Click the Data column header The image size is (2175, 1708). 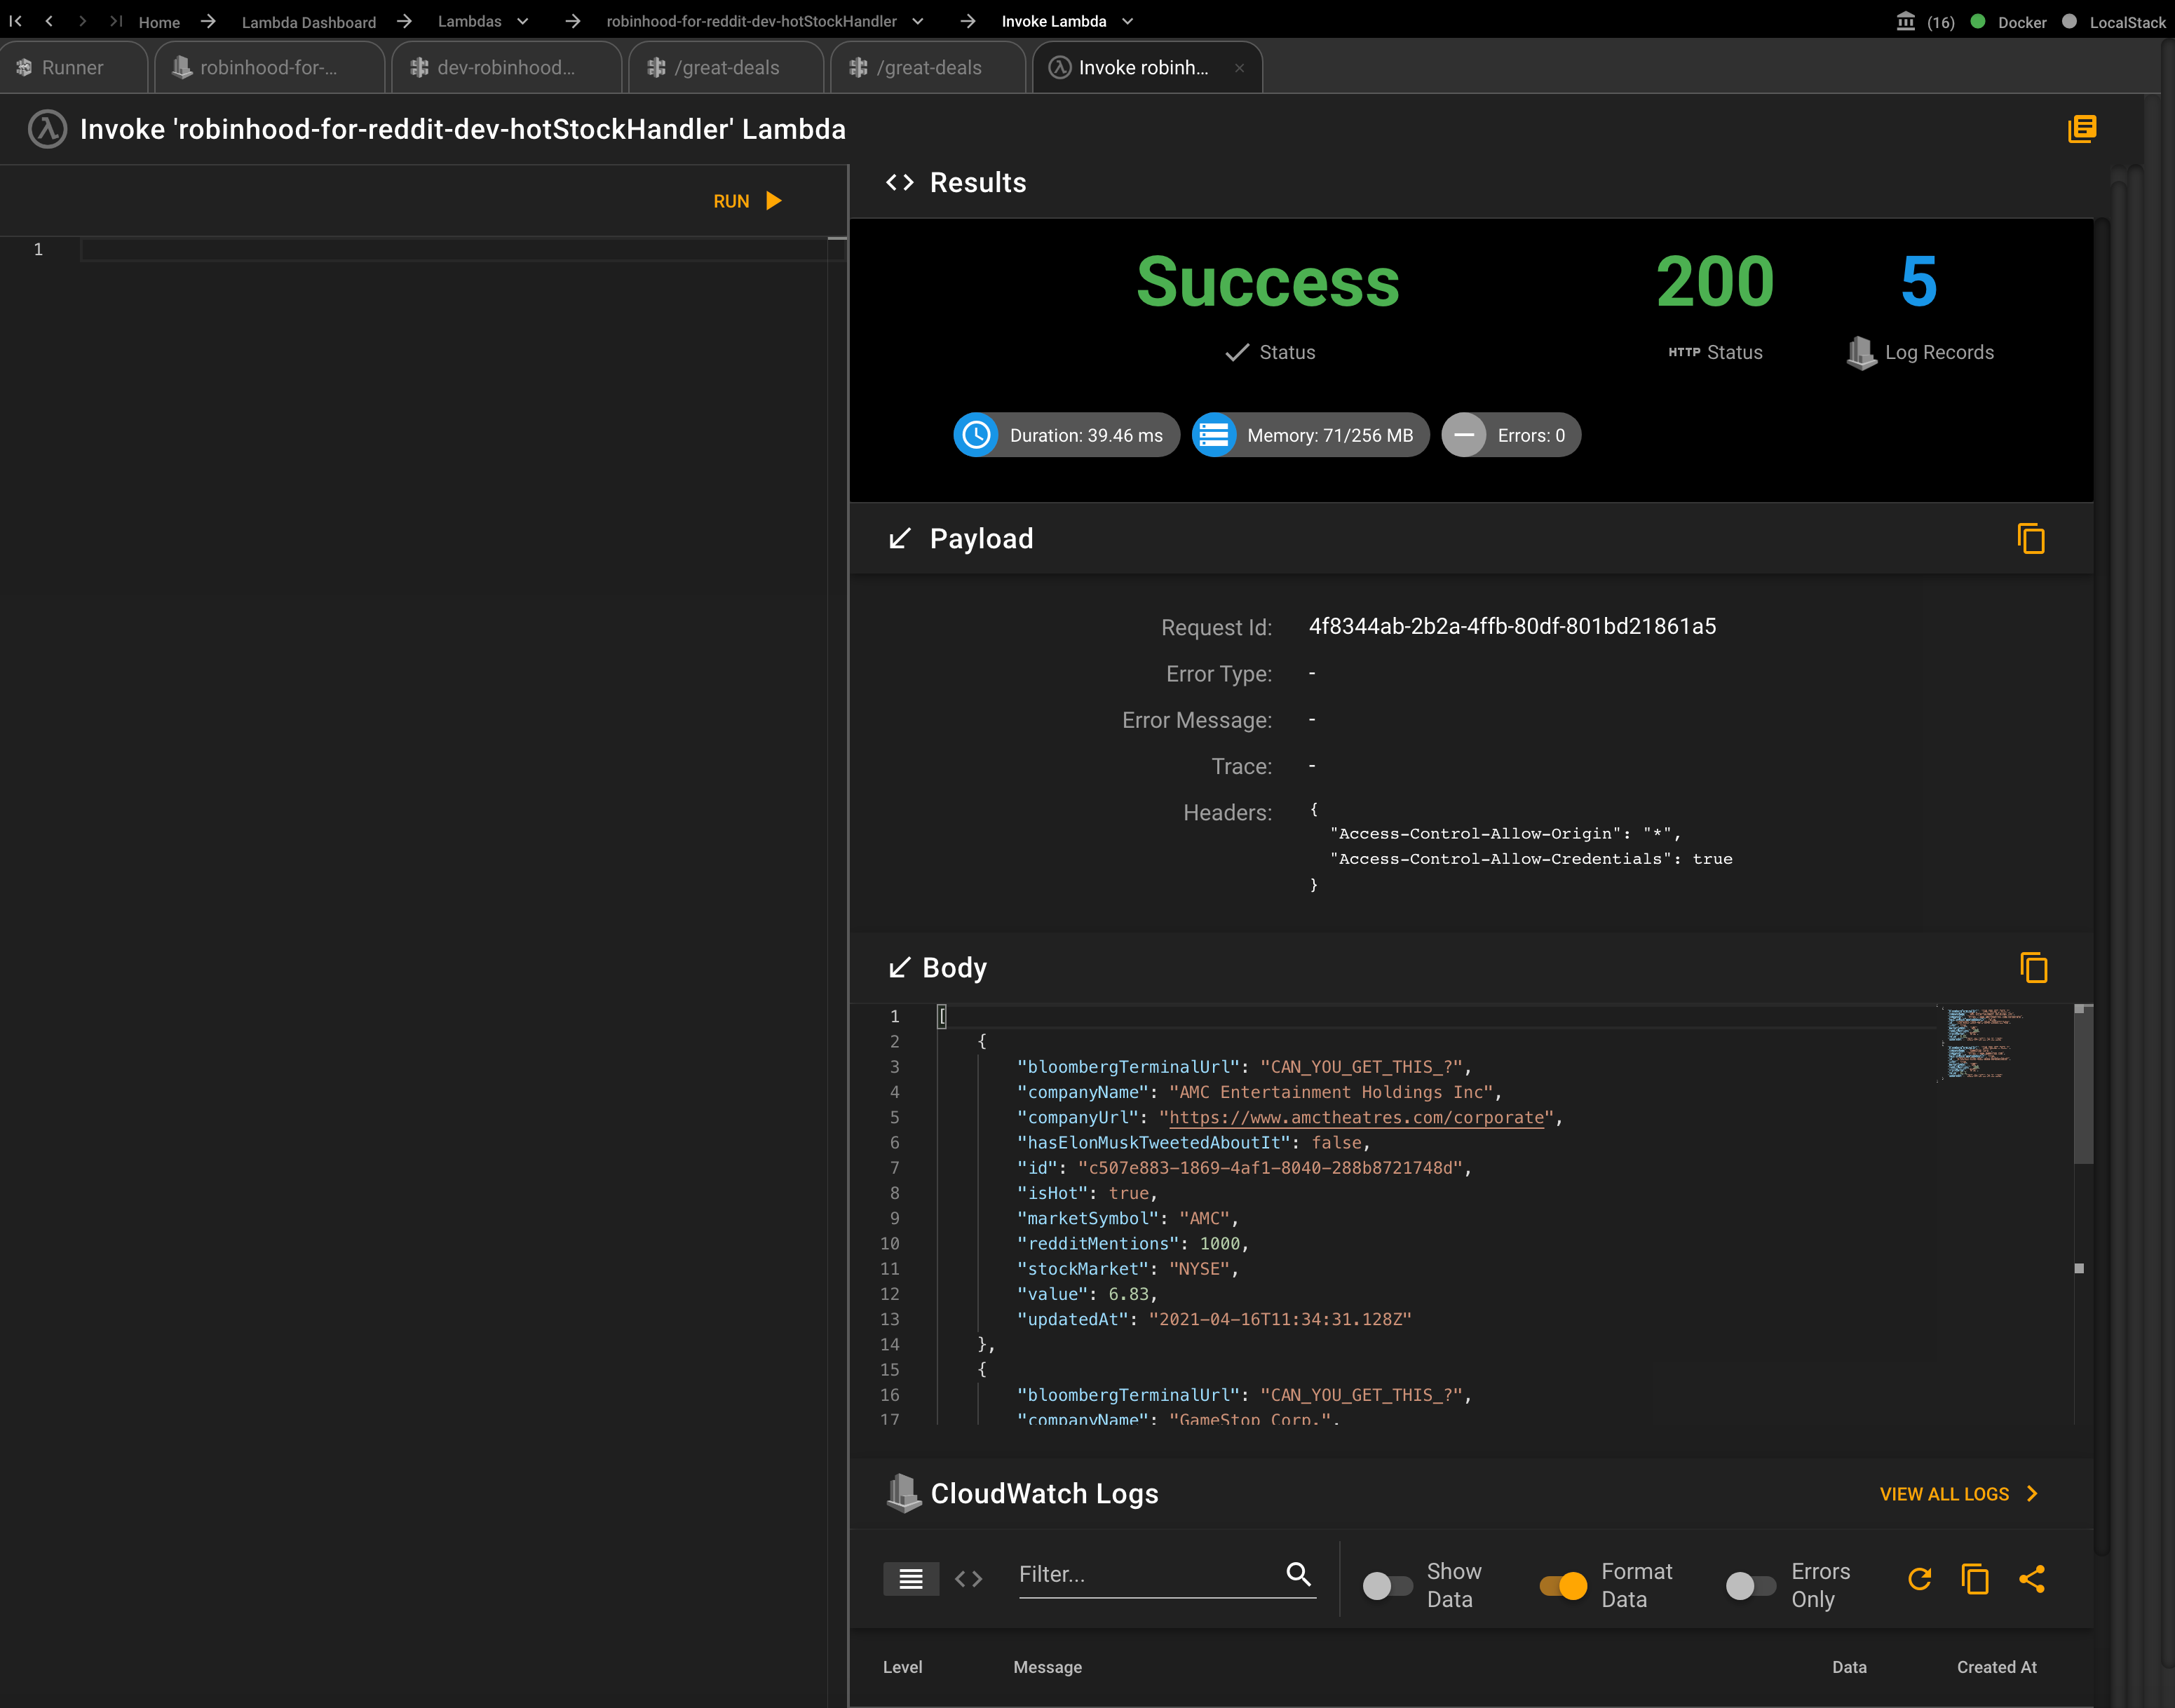point(1849,1667)
